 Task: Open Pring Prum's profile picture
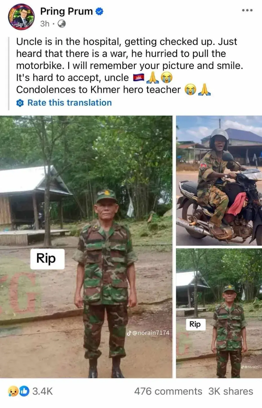(x=21, y=17)
